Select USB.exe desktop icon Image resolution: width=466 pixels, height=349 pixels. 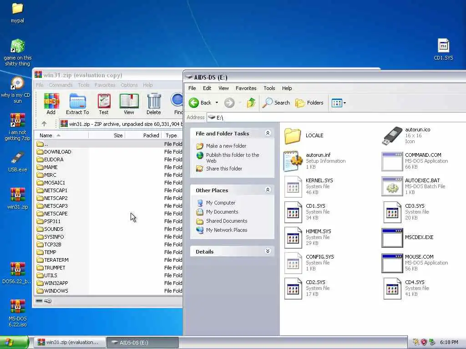point(17,162)
